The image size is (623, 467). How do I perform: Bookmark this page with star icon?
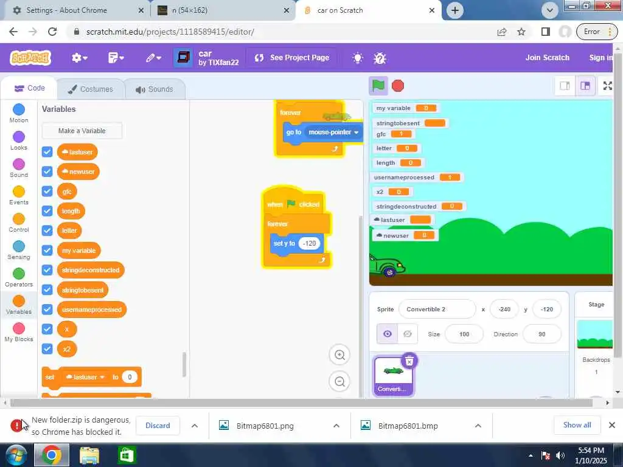pyautogui.click(x=521, y=32)
